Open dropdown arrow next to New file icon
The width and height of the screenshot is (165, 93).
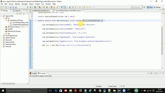tap(4, 7)
